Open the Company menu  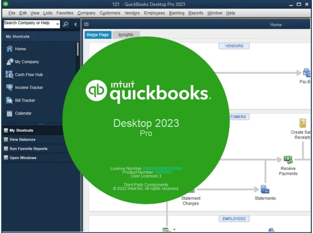tap(86, 13)
